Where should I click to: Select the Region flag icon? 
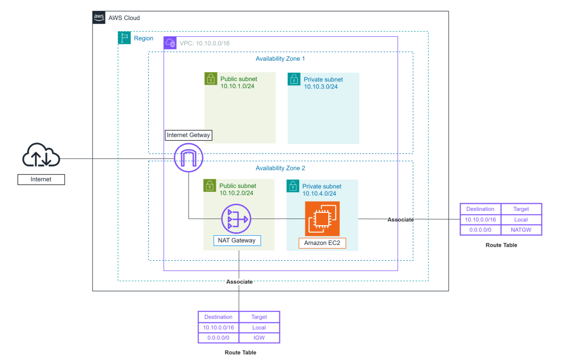[124, 38]
